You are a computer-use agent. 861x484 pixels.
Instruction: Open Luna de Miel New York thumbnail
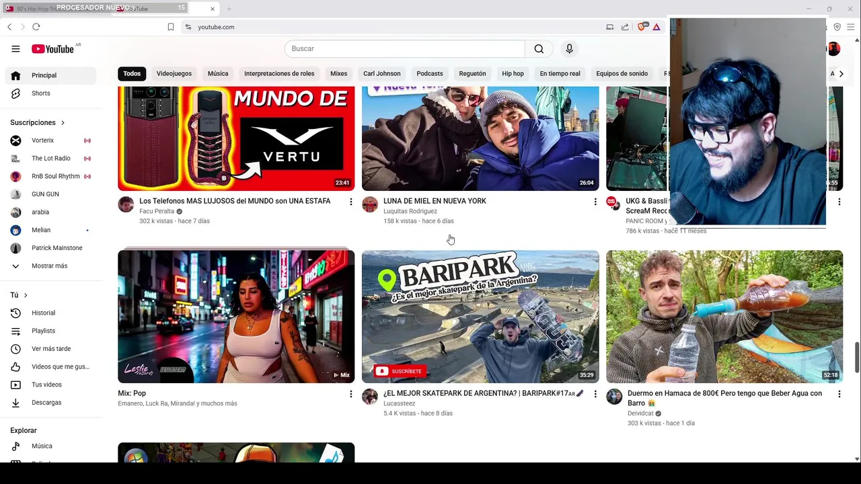point(480,138)
